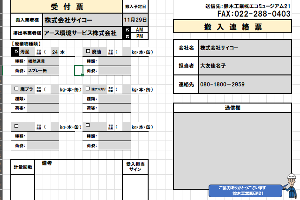Check the unlabeled checkbox below 廃プラ section
Image resolution: width=300 pixels, height=200 pixels.
coord(16,126)
